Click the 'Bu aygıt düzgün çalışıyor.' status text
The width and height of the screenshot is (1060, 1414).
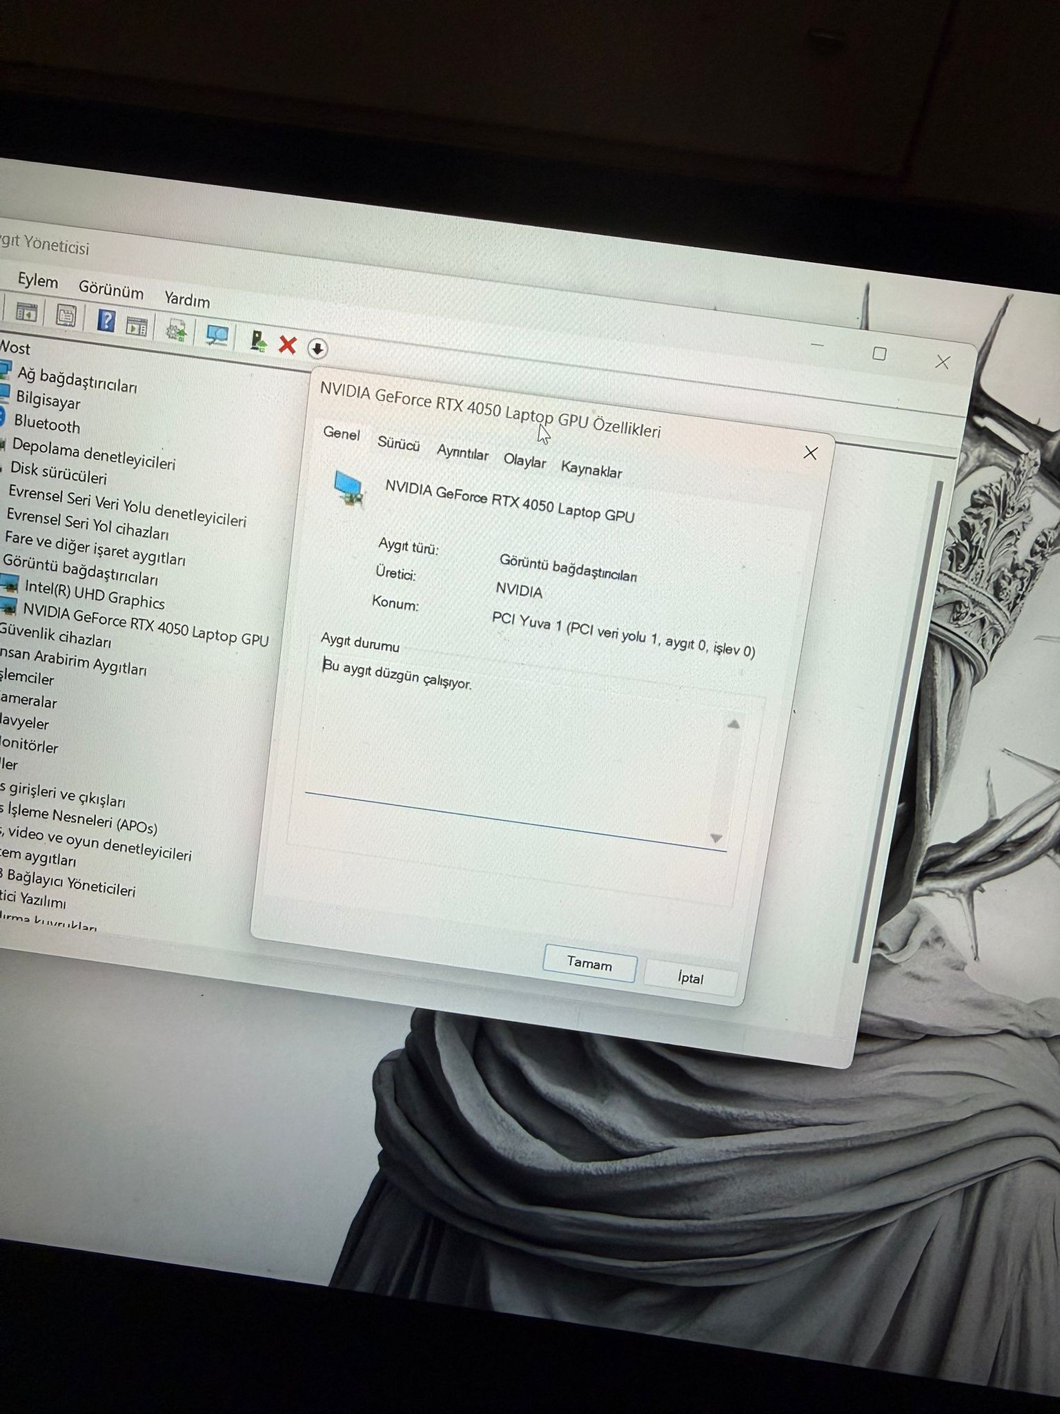pyautogui.click(x=397, y=674)
